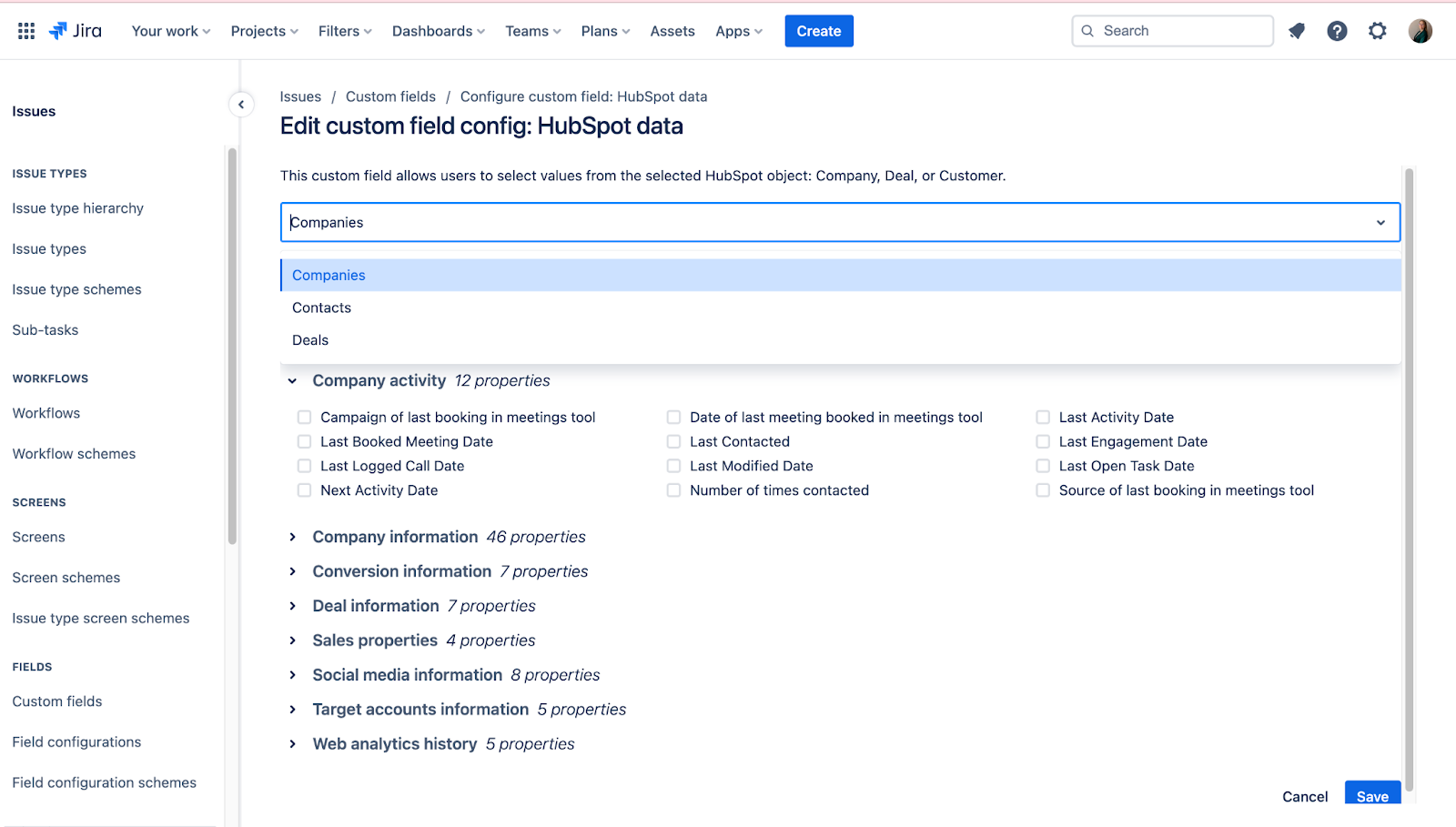The image size is (1456, 827).
Task: Click the search magnifier icon
Action: (1087, 30)
